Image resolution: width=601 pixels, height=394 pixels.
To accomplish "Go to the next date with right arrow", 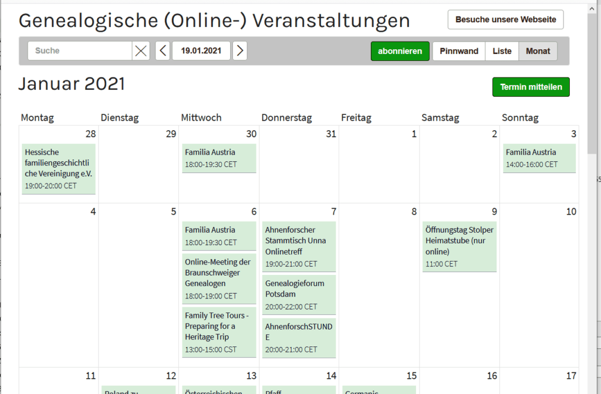I will (x=240, y=51).
